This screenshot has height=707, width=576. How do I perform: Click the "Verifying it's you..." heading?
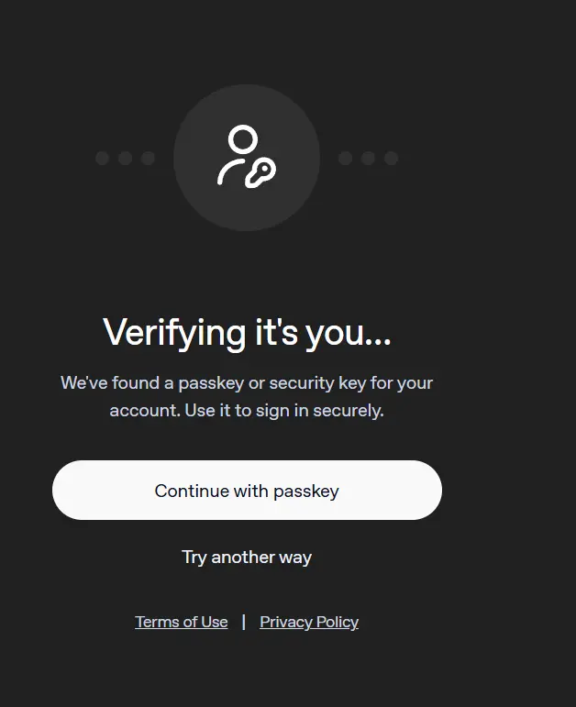point(247,333)
